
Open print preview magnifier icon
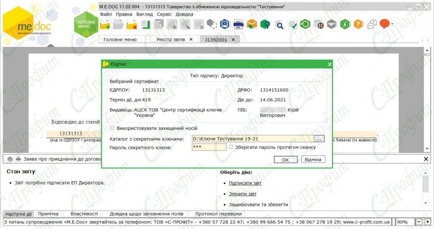tap(279, 25)
